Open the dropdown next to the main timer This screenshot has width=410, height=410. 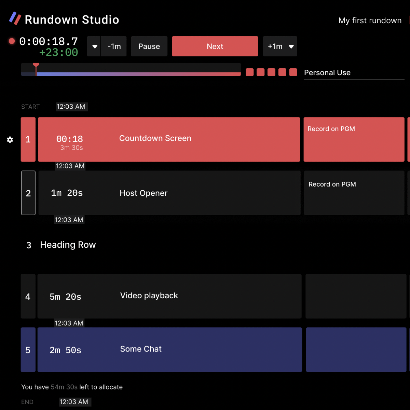coord(94,46)
